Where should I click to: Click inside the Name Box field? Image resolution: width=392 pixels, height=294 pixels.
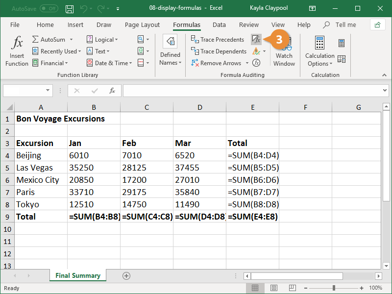[x=24, y=91]
